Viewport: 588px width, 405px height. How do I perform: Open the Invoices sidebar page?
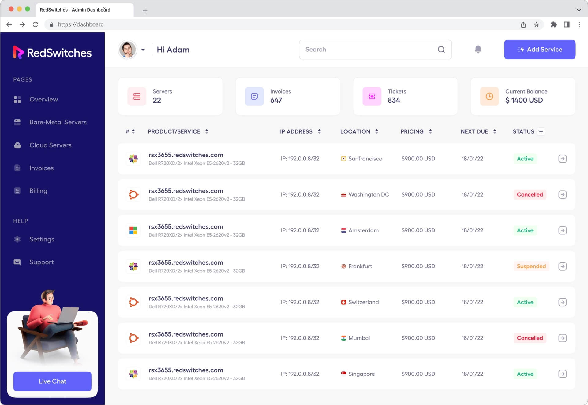tap(33, 168)
